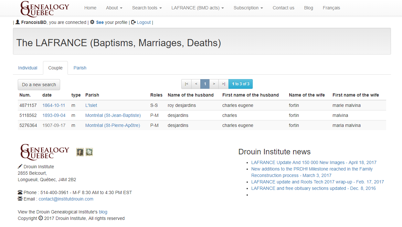402x227 pixels.
Task: Click the S-S roles cell
Action: click(154, 105)
